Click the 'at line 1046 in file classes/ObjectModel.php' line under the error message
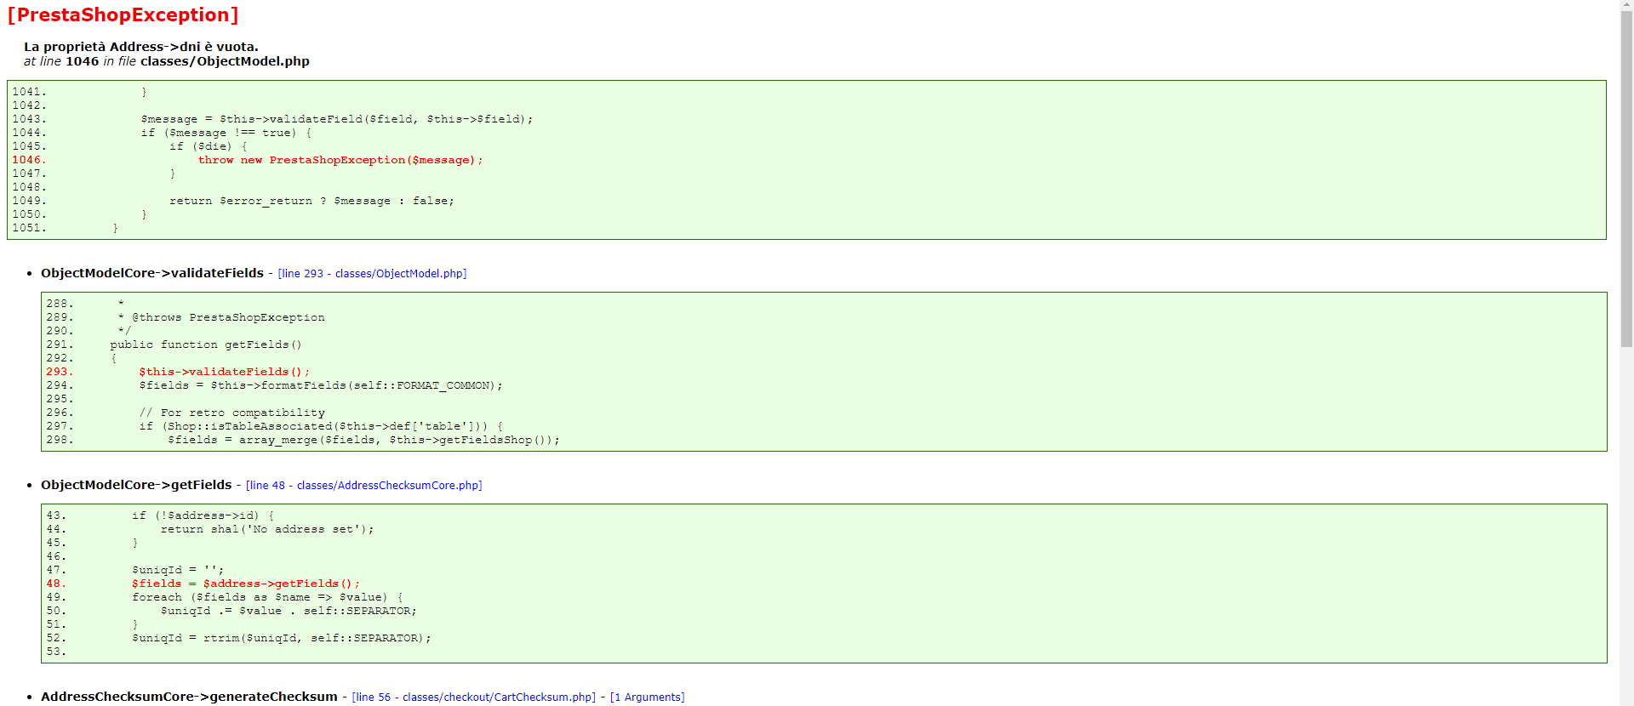Screen dimensions: 1634x706 [x=167, y=61]
